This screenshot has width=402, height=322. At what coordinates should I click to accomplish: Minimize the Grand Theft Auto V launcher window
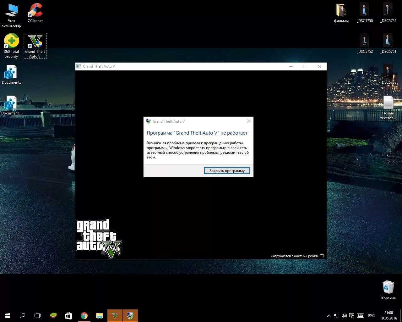(291, 66)
